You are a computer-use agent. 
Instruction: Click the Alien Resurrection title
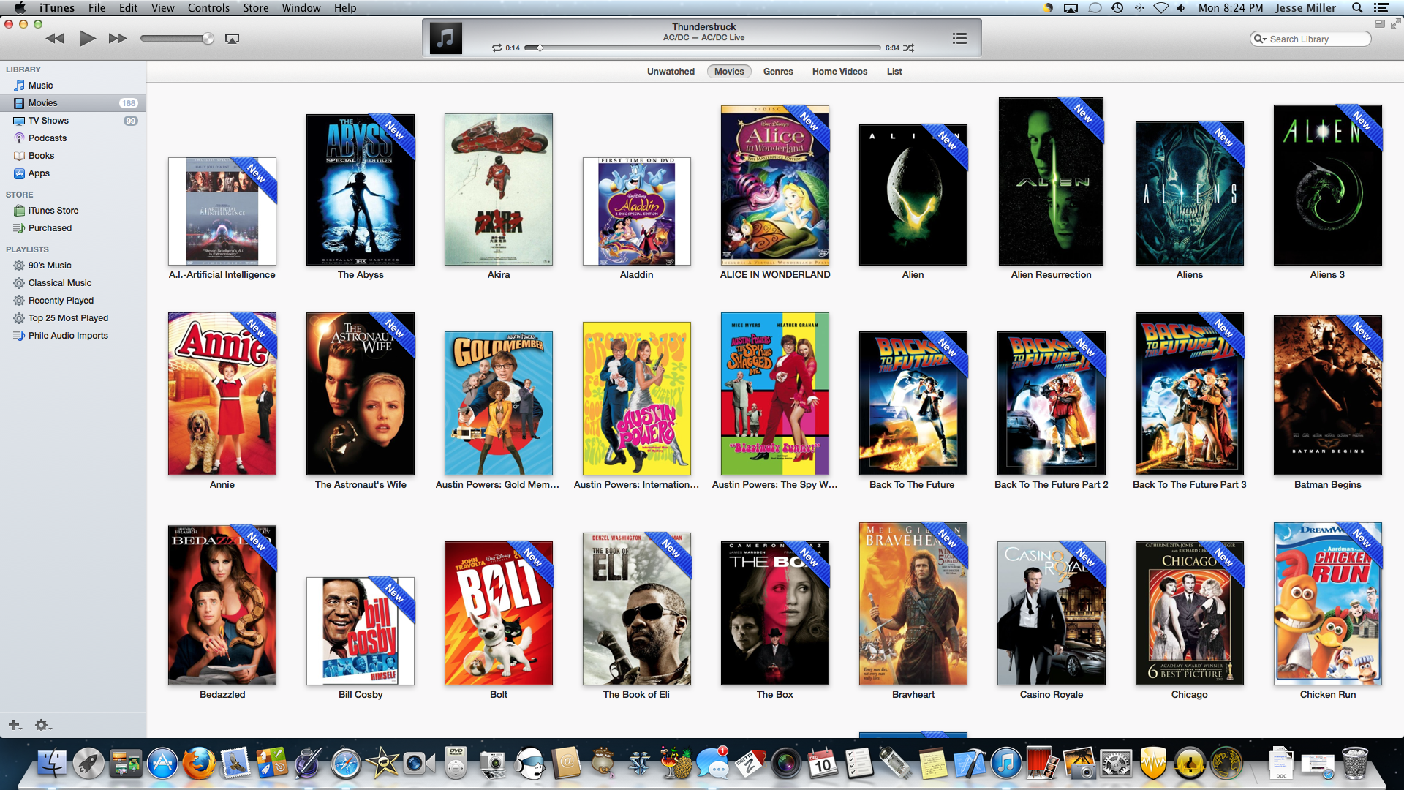click(x=1051, y=275)
